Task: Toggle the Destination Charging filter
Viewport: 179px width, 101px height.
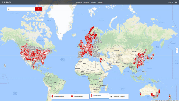Action: 119,97
